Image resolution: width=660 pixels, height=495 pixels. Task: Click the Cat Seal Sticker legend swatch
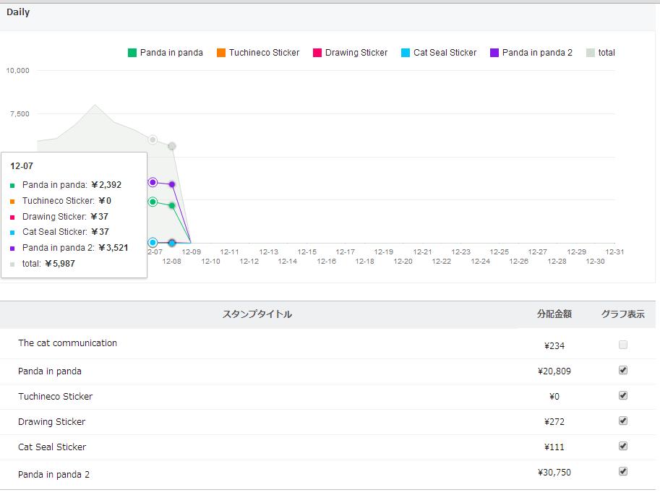(406, 53)
